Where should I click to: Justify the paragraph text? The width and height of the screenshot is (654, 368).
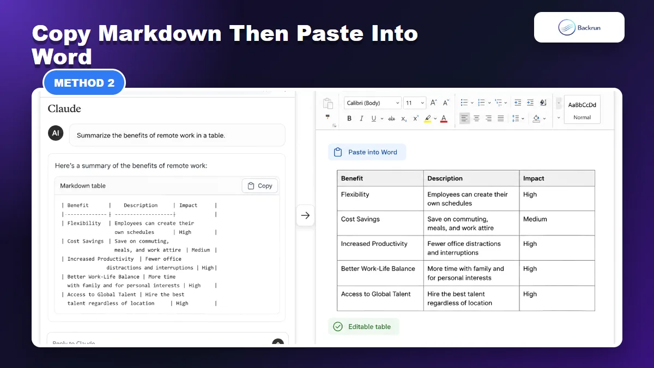coord(500,118)
